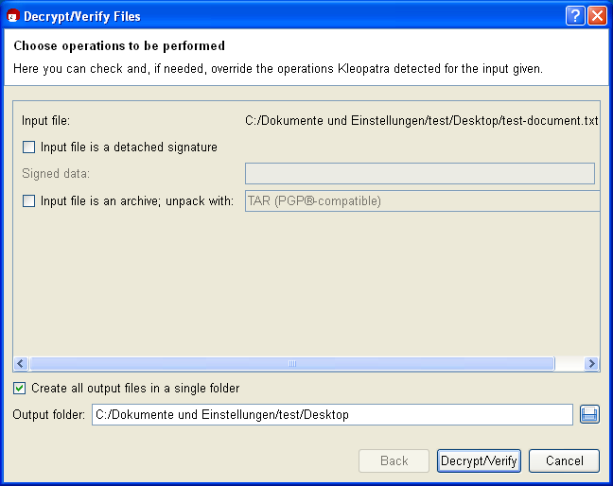
Task: Click the input file path test-document.txt
Action: (x=422, y=121)
